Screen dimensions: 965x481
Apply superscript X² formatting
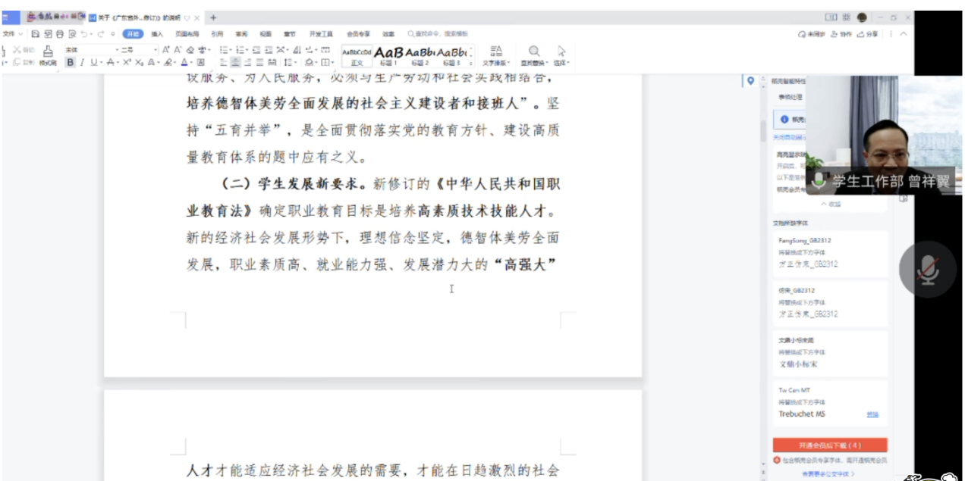[x=127, y=63]
